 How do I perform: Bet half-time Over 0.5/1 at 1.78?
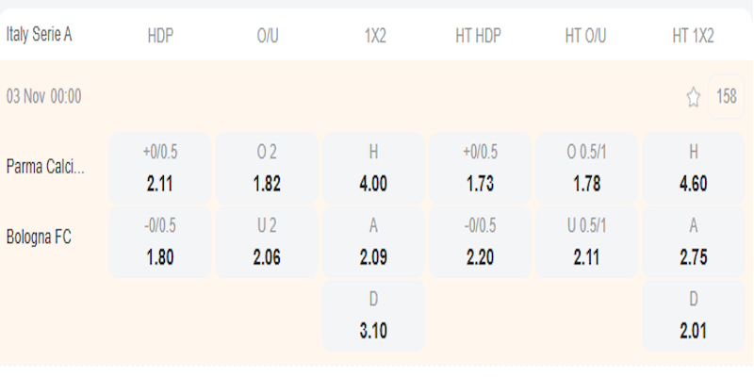(587, 169)
